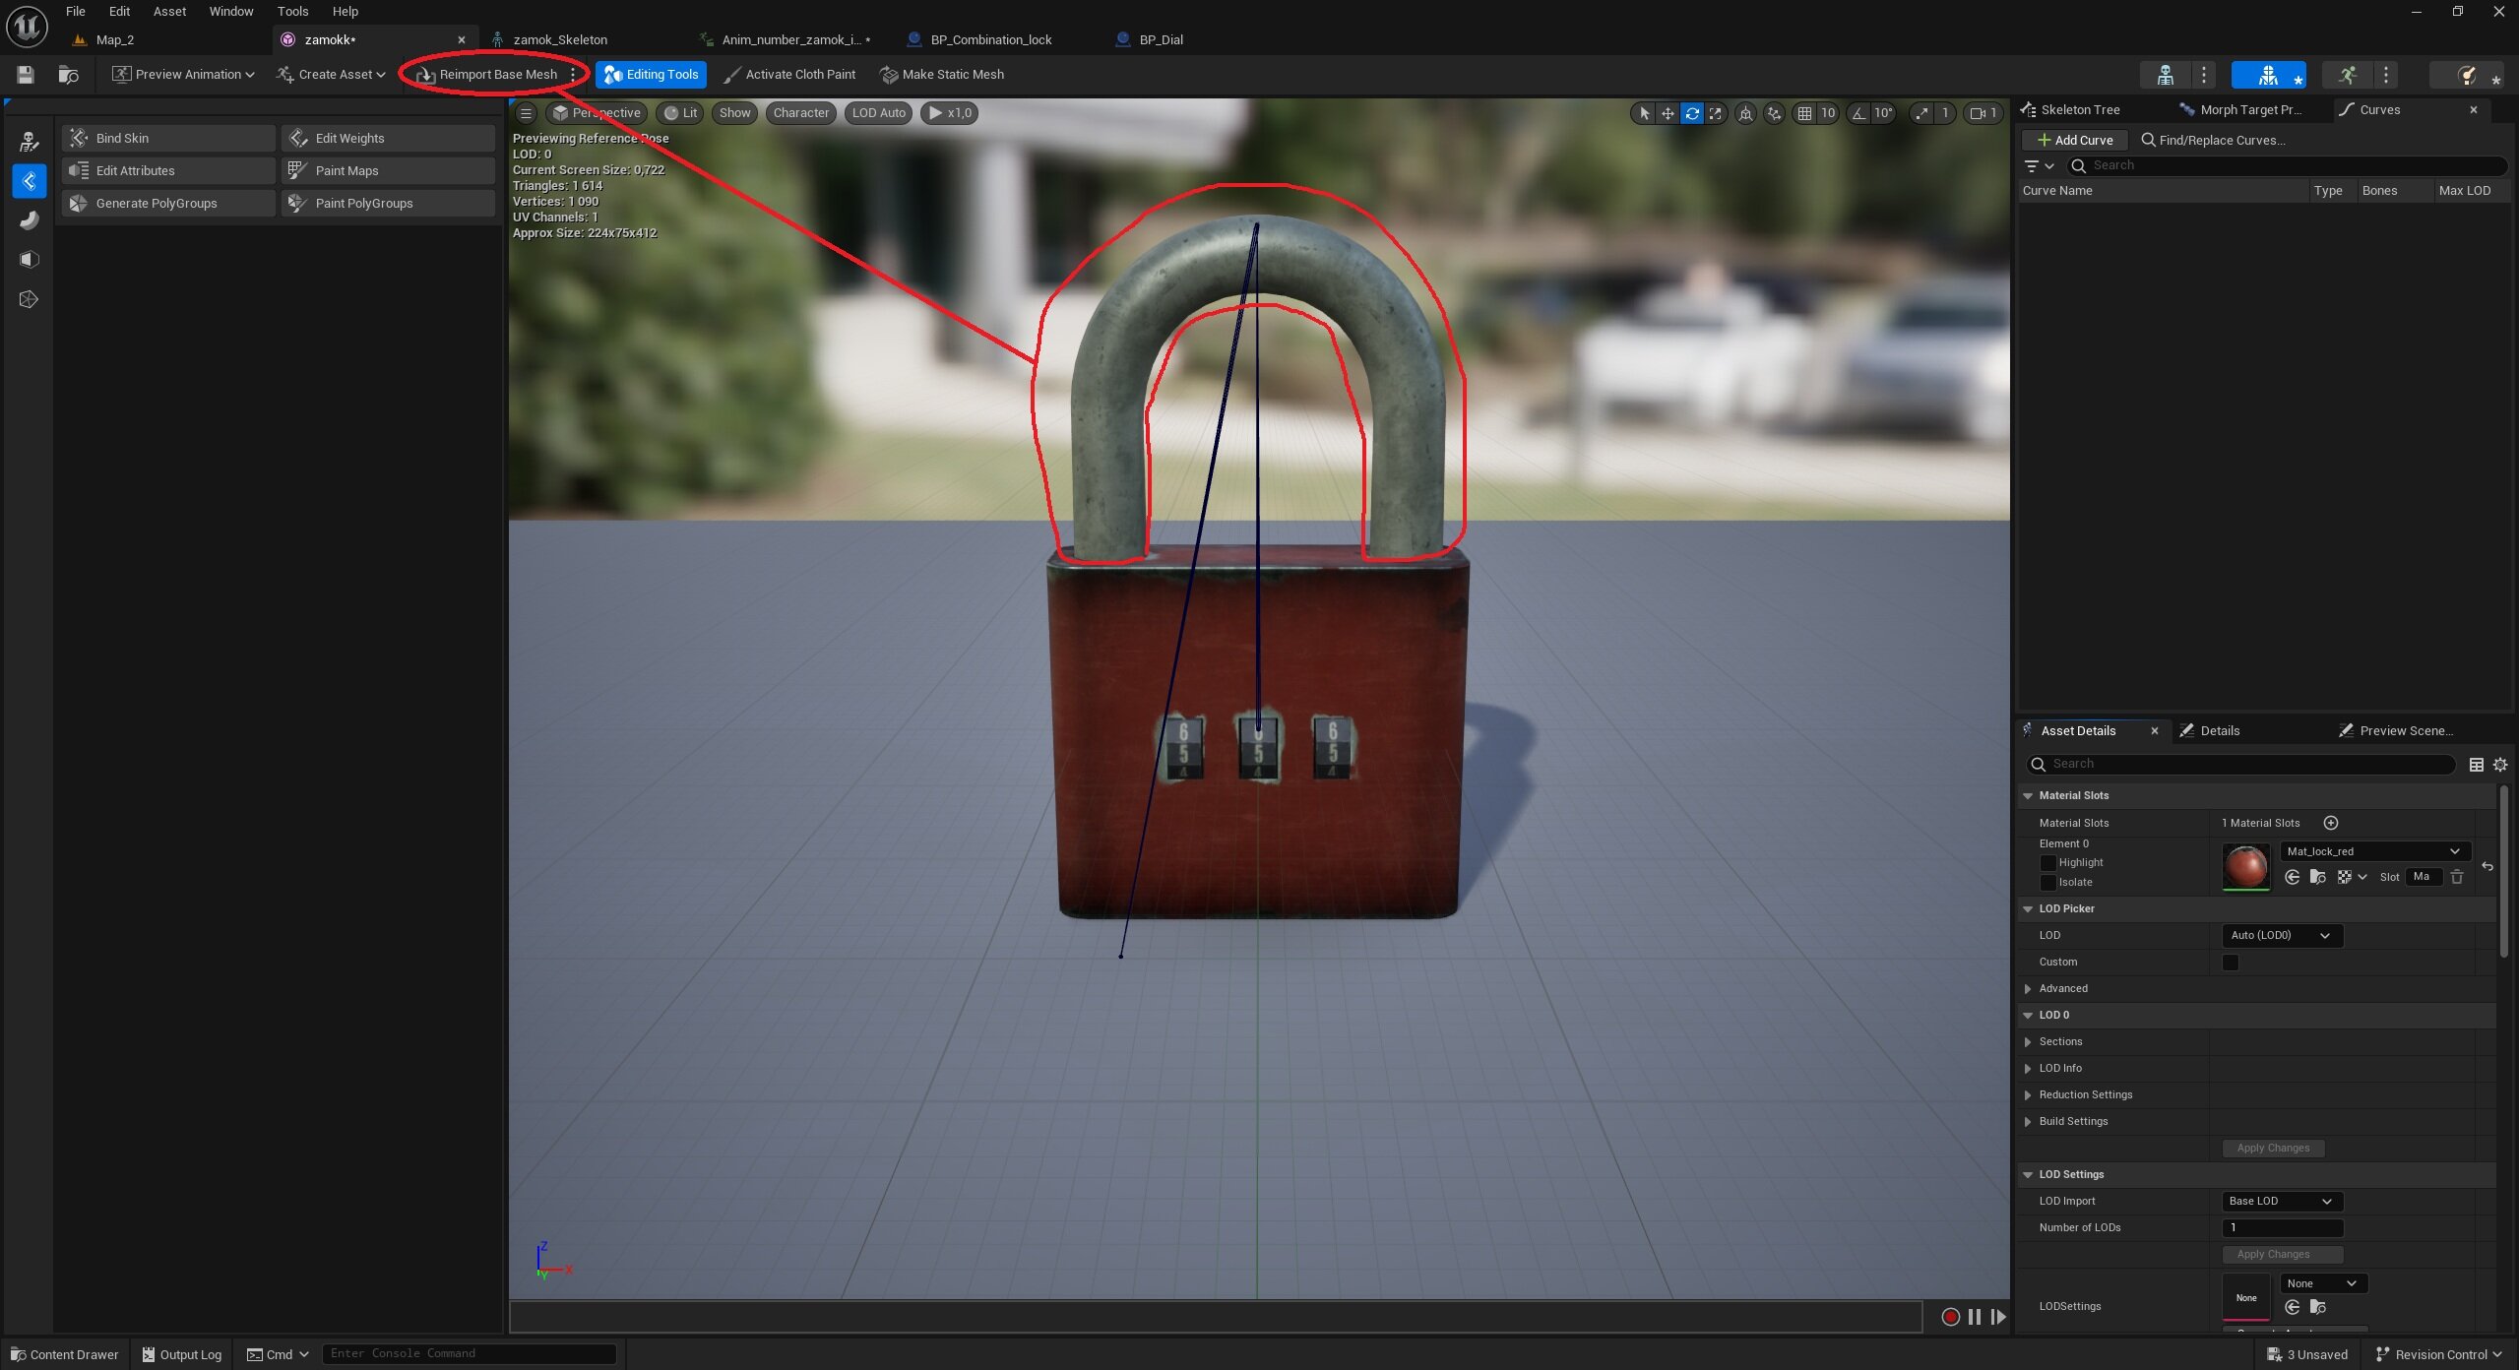Click the Mat_lock_red material thumbnail
Viewport: 2519px width, 1370px height.
click(2245, 867)
